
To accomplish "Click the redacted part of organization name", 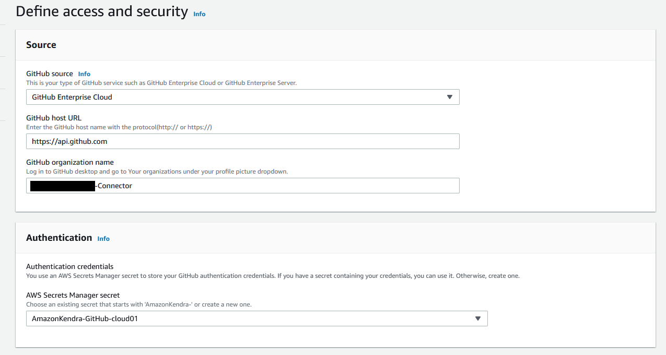I will 62,186.
